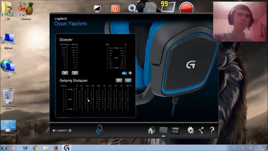Mute the headset volume button
Viewport: 268px width, 151px height.
[x=65, y=73]
